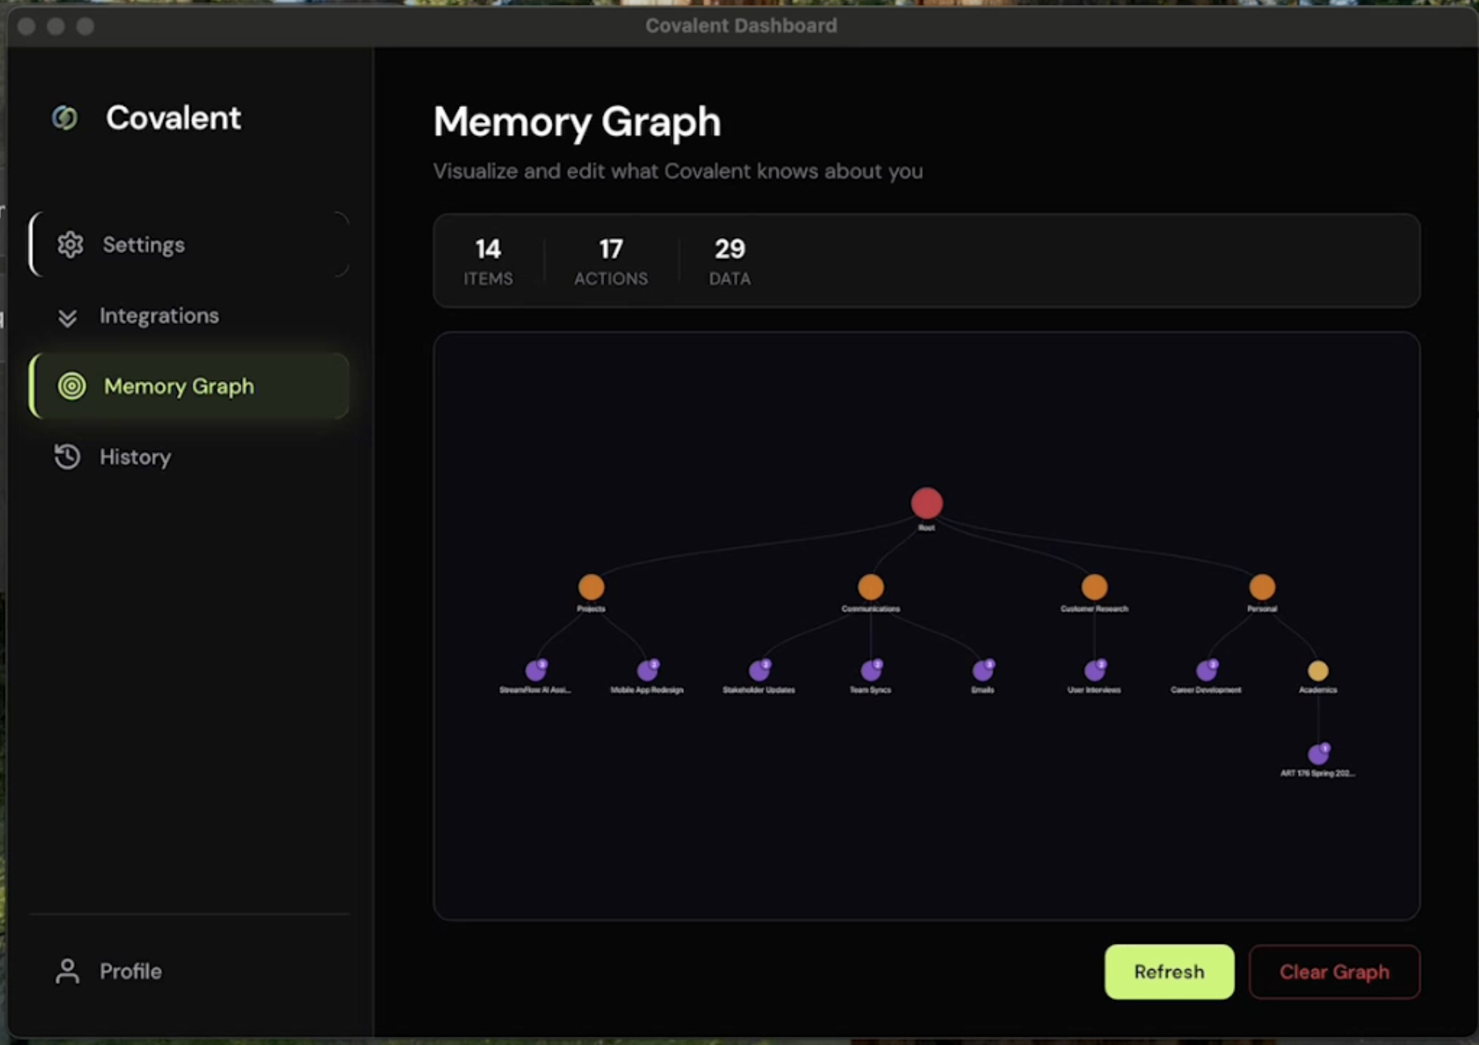Open the Integrations sidebar item
Image resolution: width=1479 pixels, height=1045 pixels.
pos(190,316)
